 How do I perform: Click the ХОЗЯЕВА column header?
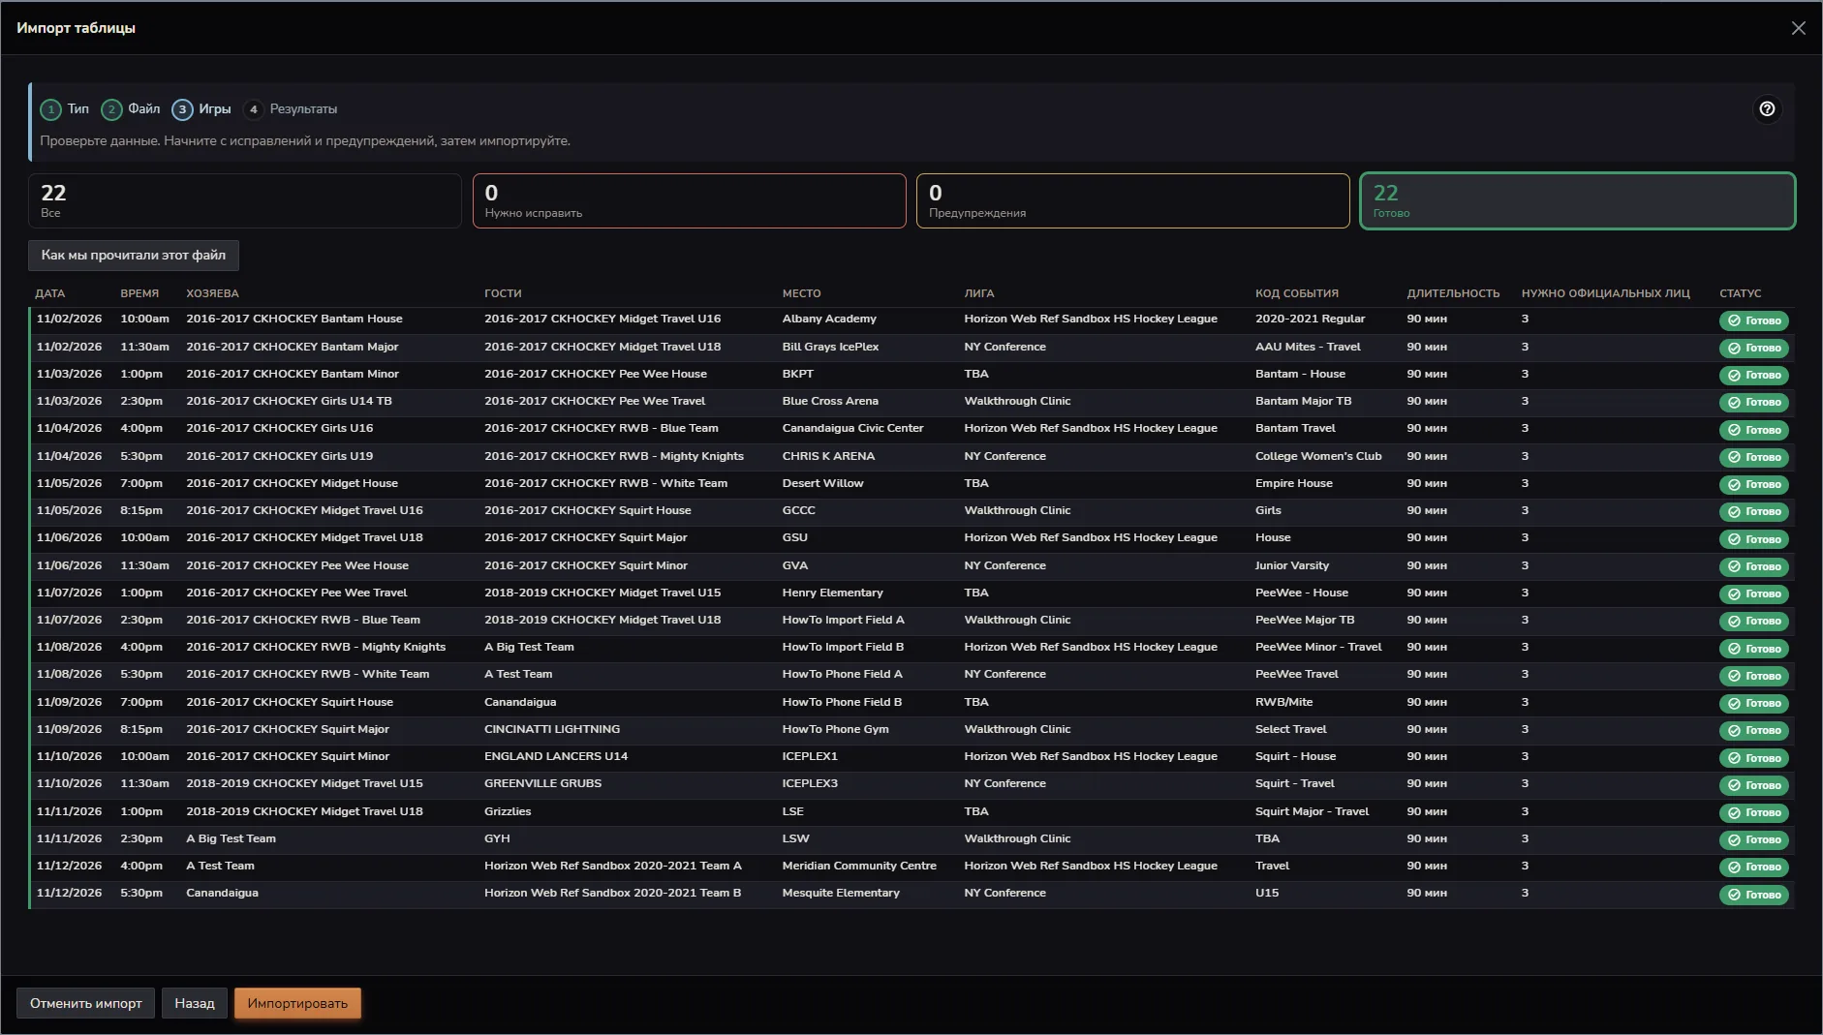coord(212,293)
